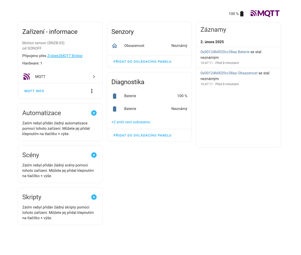
Task: Add a new scene with plus icon
Action: (94, 155)
